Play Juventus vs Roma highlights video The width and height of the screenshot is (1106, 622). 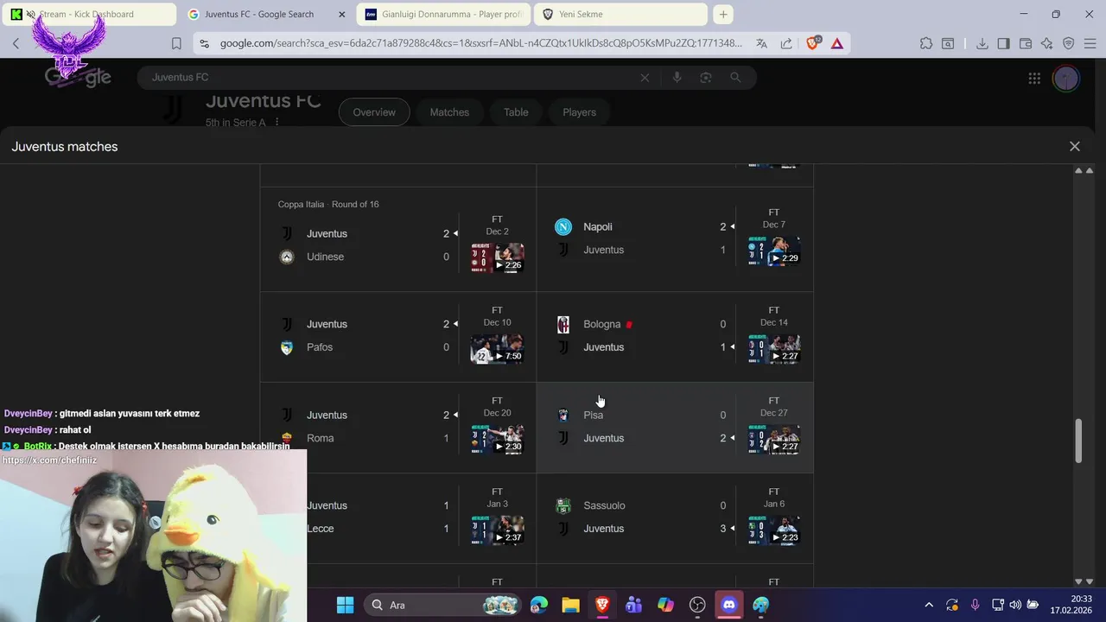pos(497,439)
